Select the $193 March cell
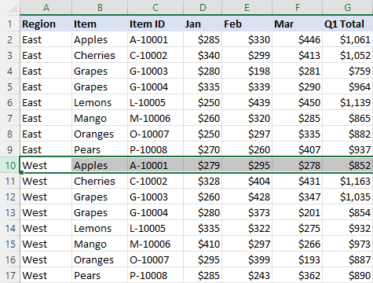Image resolution: width=373 pixels, height=283 pixels. (x=298, y=259)
